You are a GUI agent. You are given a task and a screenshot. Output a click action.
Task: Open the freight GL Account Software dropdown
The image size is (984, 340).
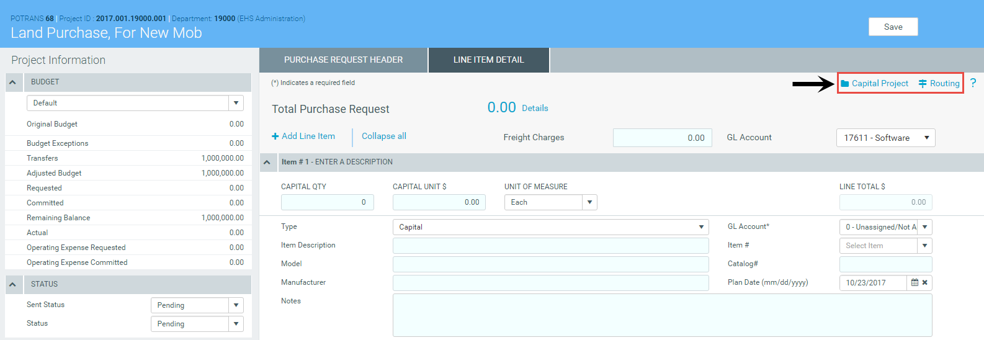[926, 138]
